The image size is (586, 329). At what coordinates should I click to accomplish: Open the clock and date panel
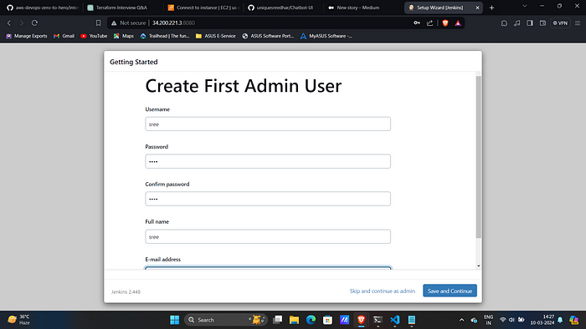[542, 320]
